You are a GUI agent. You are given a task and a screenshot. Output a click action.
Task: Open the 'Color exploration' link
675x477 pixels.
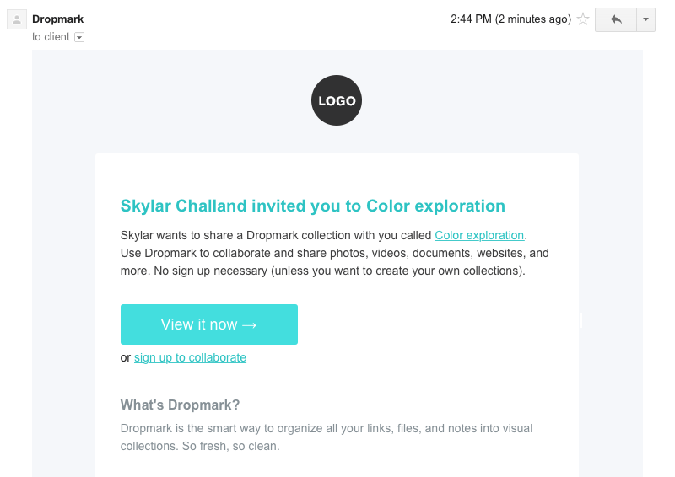click(479, 235)
